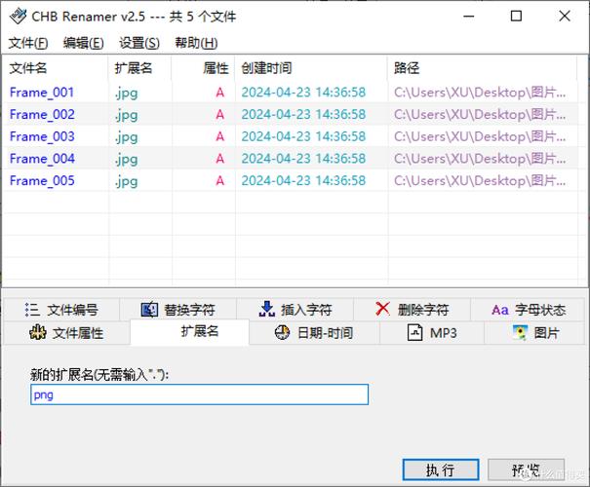Screen dimensions: 590x487
Task: Select the Frame_002 file row
Action: 290,114
